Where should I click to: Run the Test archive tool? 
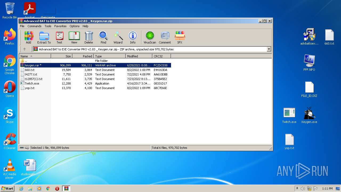59,37
